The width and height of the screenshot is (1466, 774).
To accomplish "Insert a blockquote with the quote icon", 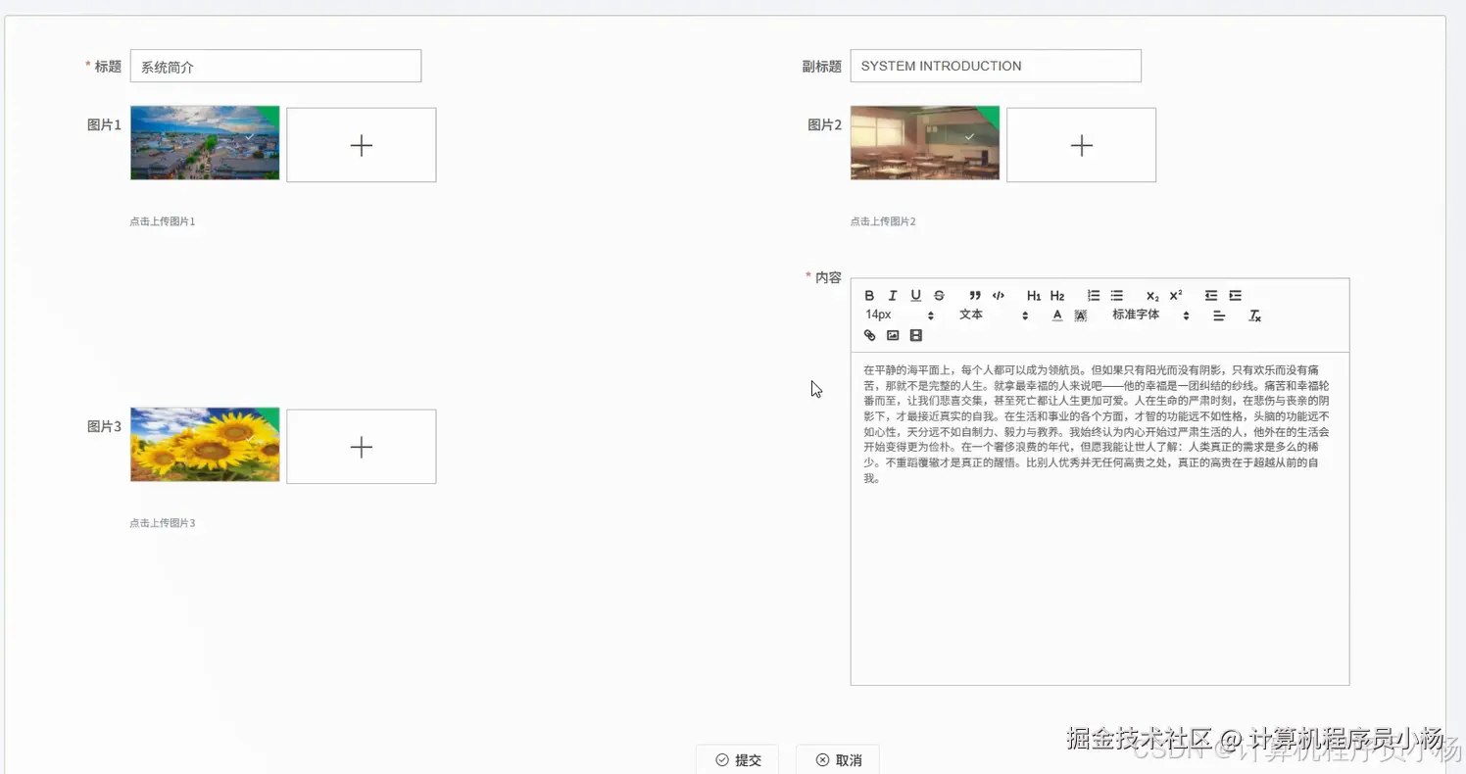I will coord(975,296).
